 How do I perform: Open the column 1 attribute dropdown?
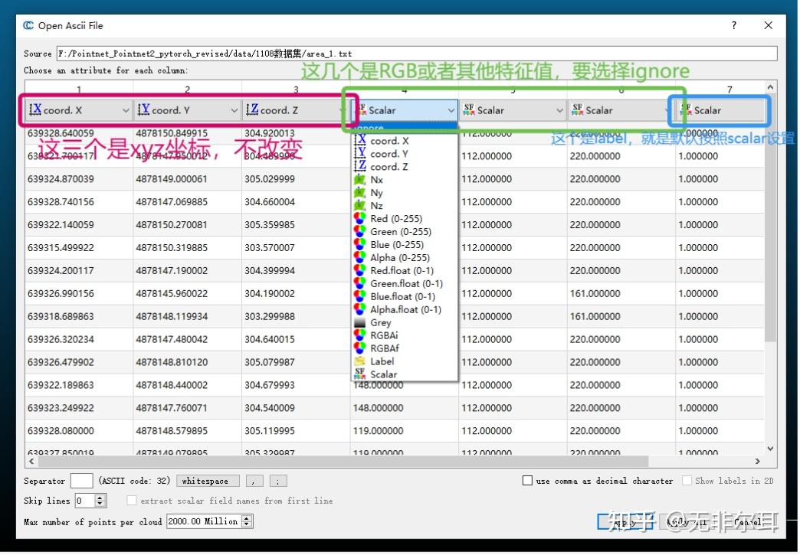(x=77, y=110)
